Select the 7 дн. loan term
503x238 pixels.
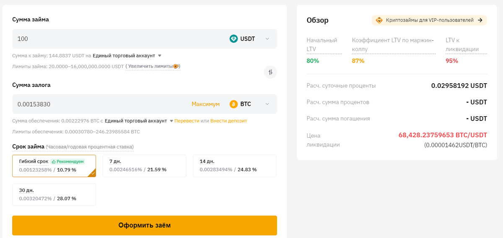click(144, 166)
